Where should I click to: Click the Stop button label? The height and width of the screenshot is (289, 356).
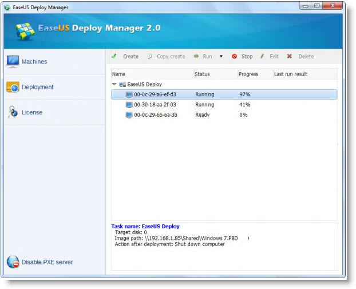click(247, 56)
